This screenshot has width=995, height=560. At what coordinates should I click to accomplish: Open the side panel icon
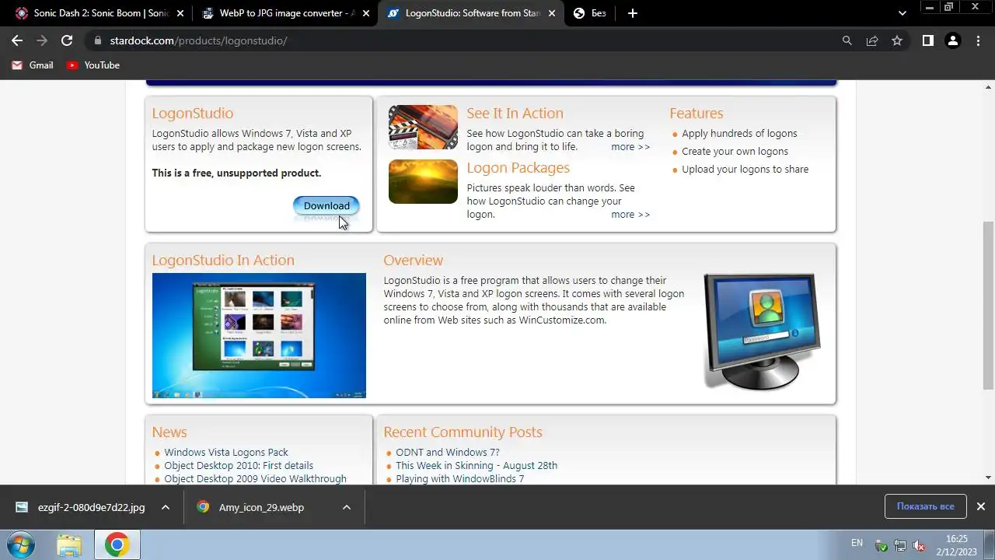[x=927, y=40]
